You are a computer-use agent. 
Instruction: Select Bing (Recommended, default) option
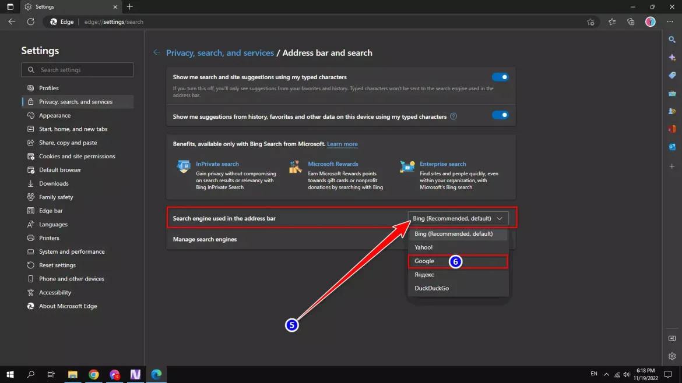tap(458, 233)
